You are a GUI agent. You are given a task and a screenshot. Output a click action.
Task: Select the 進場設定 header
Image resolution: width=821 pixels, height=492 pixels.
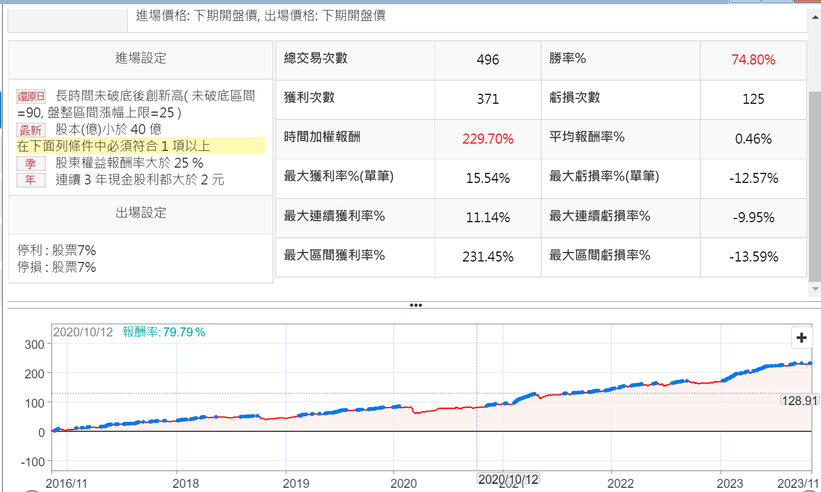pyautogui.click(x=141, y=58)
